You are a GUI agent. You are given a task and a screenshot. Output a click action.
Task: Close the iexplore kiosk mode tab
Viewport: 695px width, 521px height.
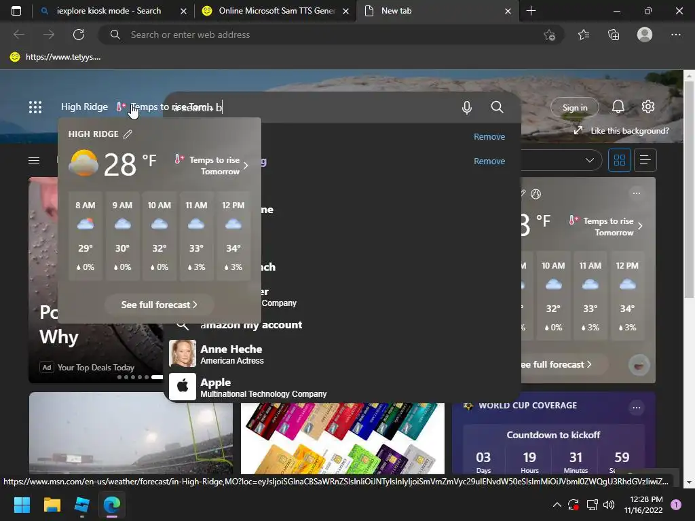[x=183, y=11]
